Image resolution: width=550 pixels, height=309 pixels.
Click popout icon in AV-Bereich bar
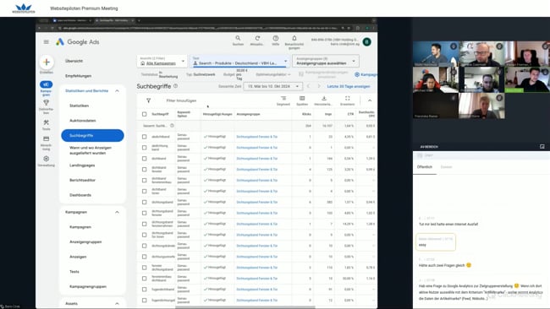pos(542,147)
